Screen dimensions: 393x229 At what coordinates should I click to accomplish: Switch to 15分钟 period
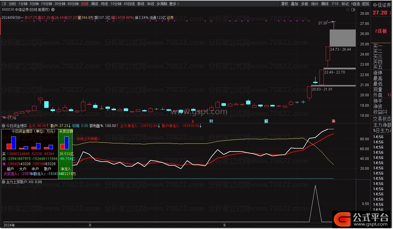pyautogui.click(x=46, y=4)
